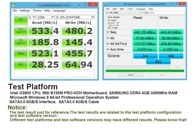Open AS SSD drive dropdown E: SSD 480GB
The height and width of the screenshot is (138, 195).
tap(124, 13)
